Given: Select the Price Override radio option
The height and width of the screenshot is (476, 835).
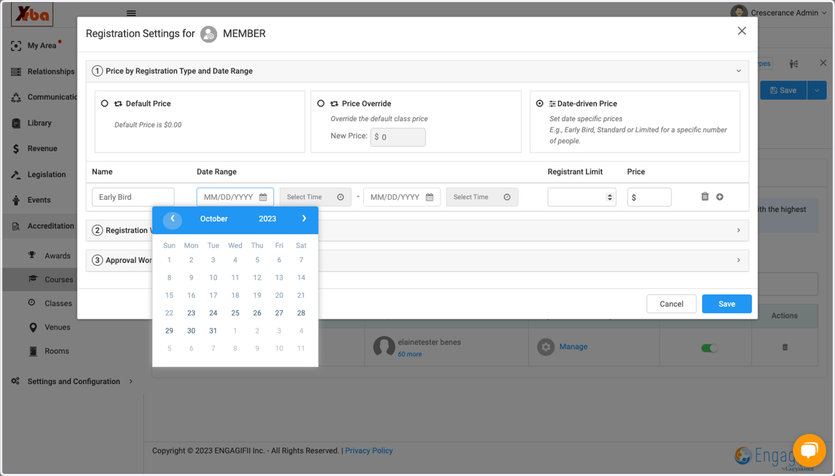Looking at the screenshot, I should point(321,103).
